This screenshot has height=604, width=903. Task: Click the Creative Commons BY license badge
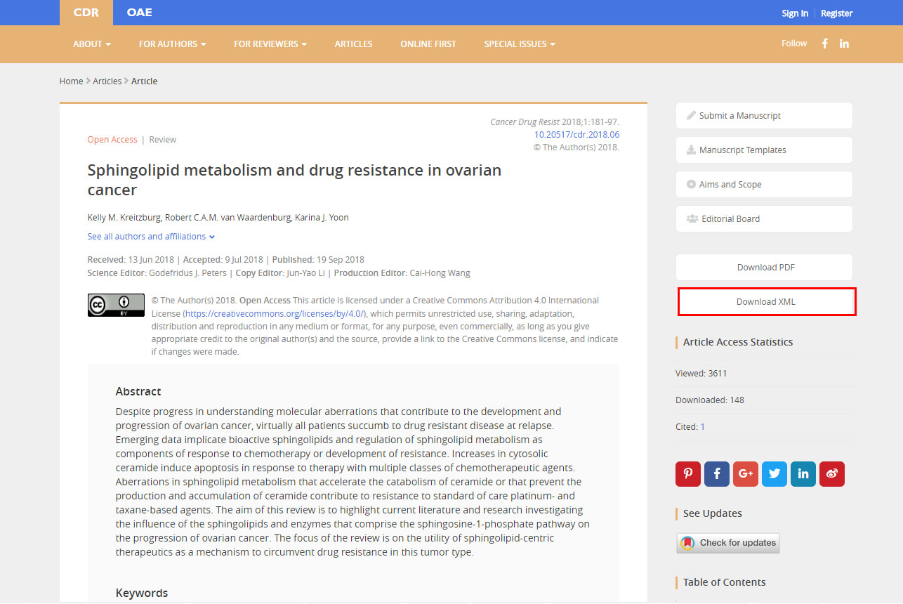coord(116,306)
